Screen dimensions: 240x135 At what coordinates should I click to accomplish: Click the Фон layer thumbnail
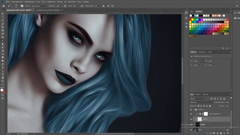(195, 130)
